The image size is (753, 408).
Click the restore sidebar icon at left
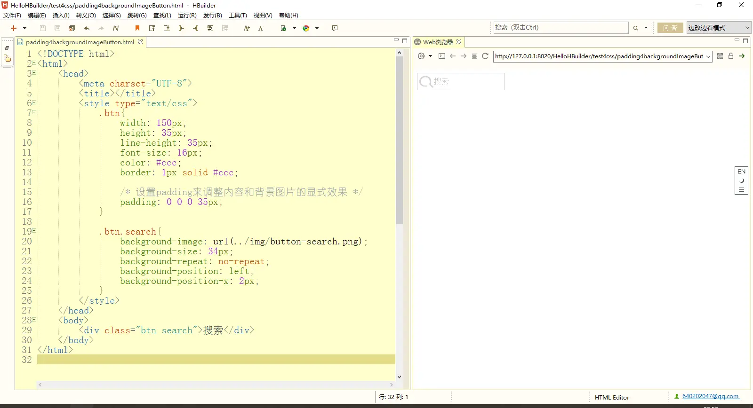click(x=7, y=48)
